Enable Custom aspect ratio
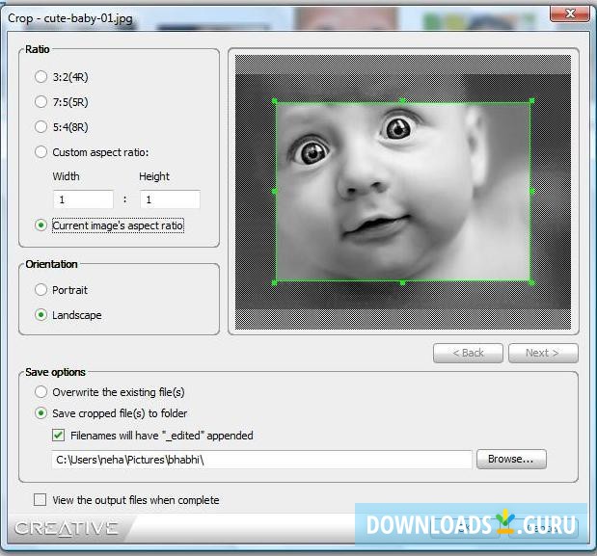Screen dimensions: 597x556 coord(41,151)
